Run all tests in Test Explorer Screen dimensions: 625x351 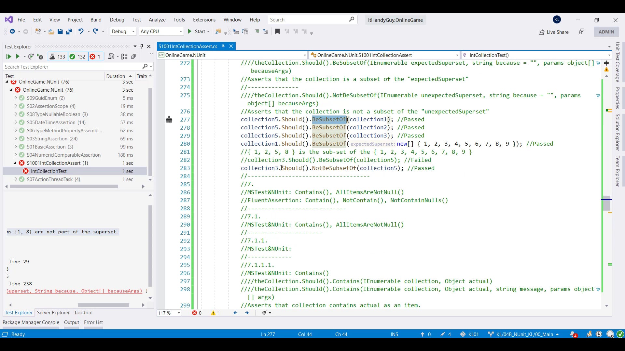(x=8, y=57)
